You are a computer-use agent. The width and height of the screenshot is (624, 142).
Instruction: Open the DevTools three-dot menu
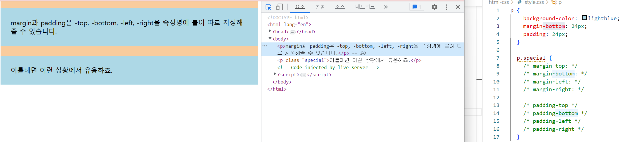(446, 7)
